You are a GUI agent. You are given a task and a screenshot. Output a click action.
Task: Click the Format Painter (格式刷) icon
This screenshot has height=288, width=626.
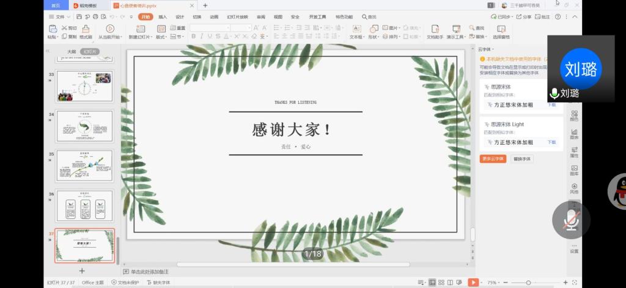click(86, 29)
